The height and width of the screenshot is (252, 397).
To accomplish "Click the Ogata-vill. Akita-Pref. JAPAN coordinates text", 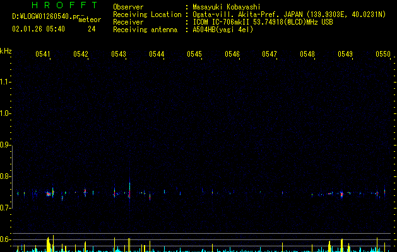I will [289, 14].
